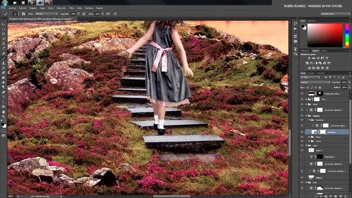Hide the selected escaleras layer
352x198 pixels.
click(x=302, y=132)
